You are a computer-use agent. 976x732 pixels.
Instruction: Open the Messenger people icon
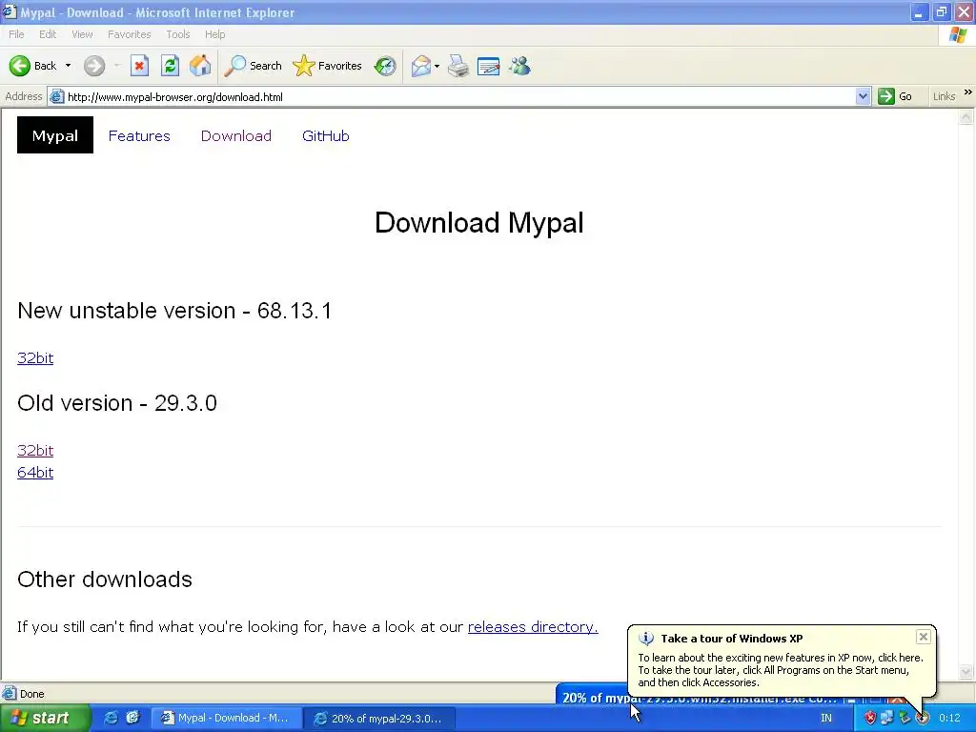[519, 66]
